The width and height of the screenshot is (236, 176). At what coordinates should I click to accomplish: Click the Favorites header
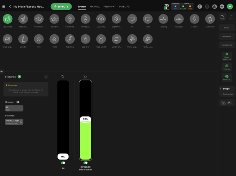click(11, 85)
